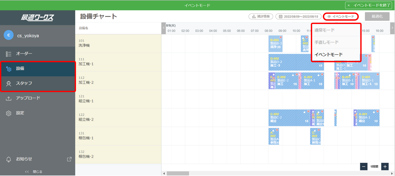This screenshot has width=395, height=176.
Task: Select A-002 梱包 block on 梱包機-1
Action: [x=274, y=136]
